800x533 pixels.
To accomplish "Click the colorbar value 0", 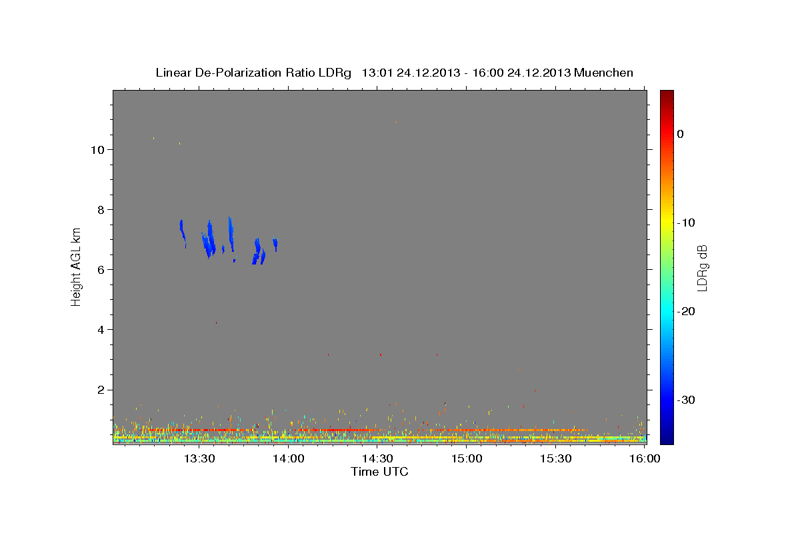I will click(x=681, y=134).
